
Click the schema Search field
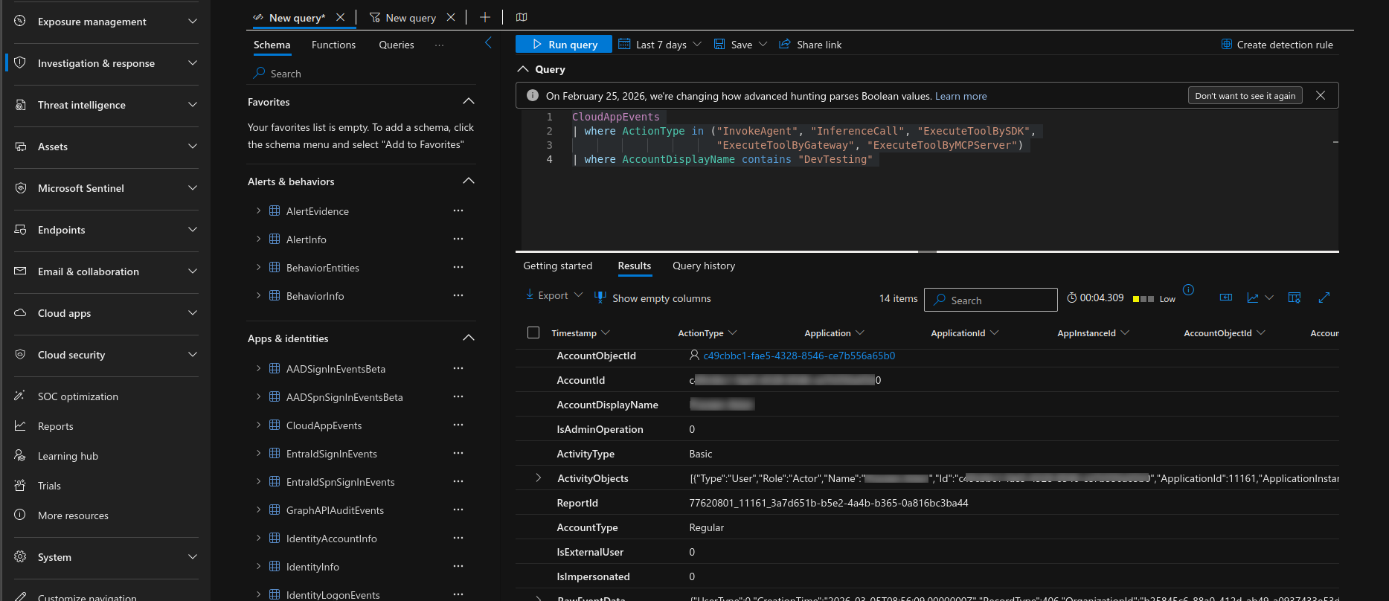click(x=362, y=73)
